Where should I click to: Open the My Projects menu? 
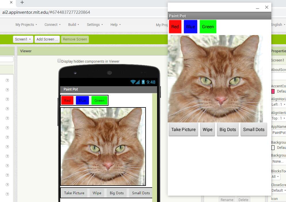[x=26, y=25]
